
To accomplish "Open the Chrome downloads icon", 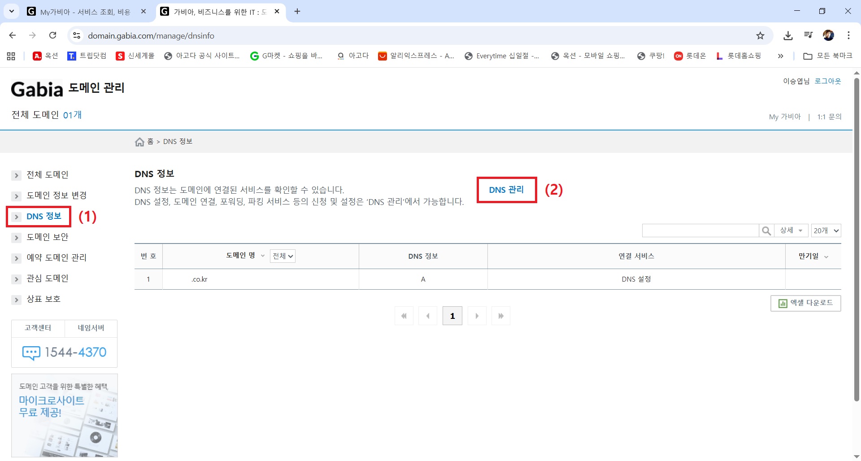I will (788, 35).
